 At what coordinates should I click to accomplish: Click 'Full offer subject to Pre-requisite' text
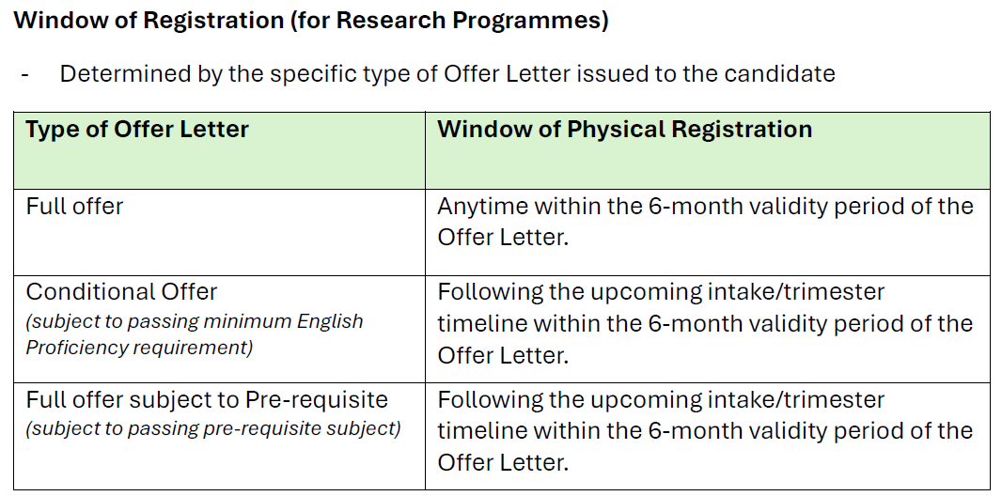[207, 399]
